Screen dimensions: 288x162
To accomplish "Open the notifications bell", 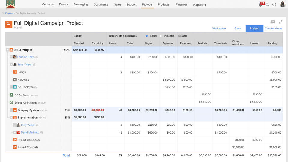I will pyautogui.click(x=260, y=5).
